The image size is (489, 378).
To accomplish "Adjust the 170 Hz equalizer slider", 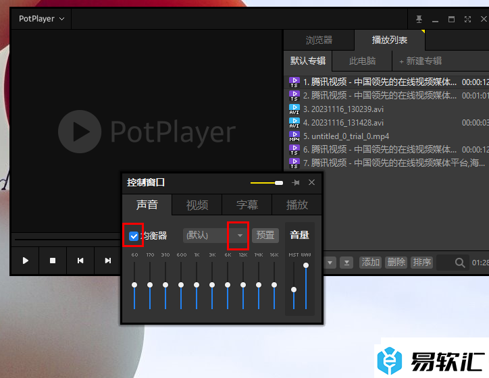I will pyautogui.click(x=150, y=285).
